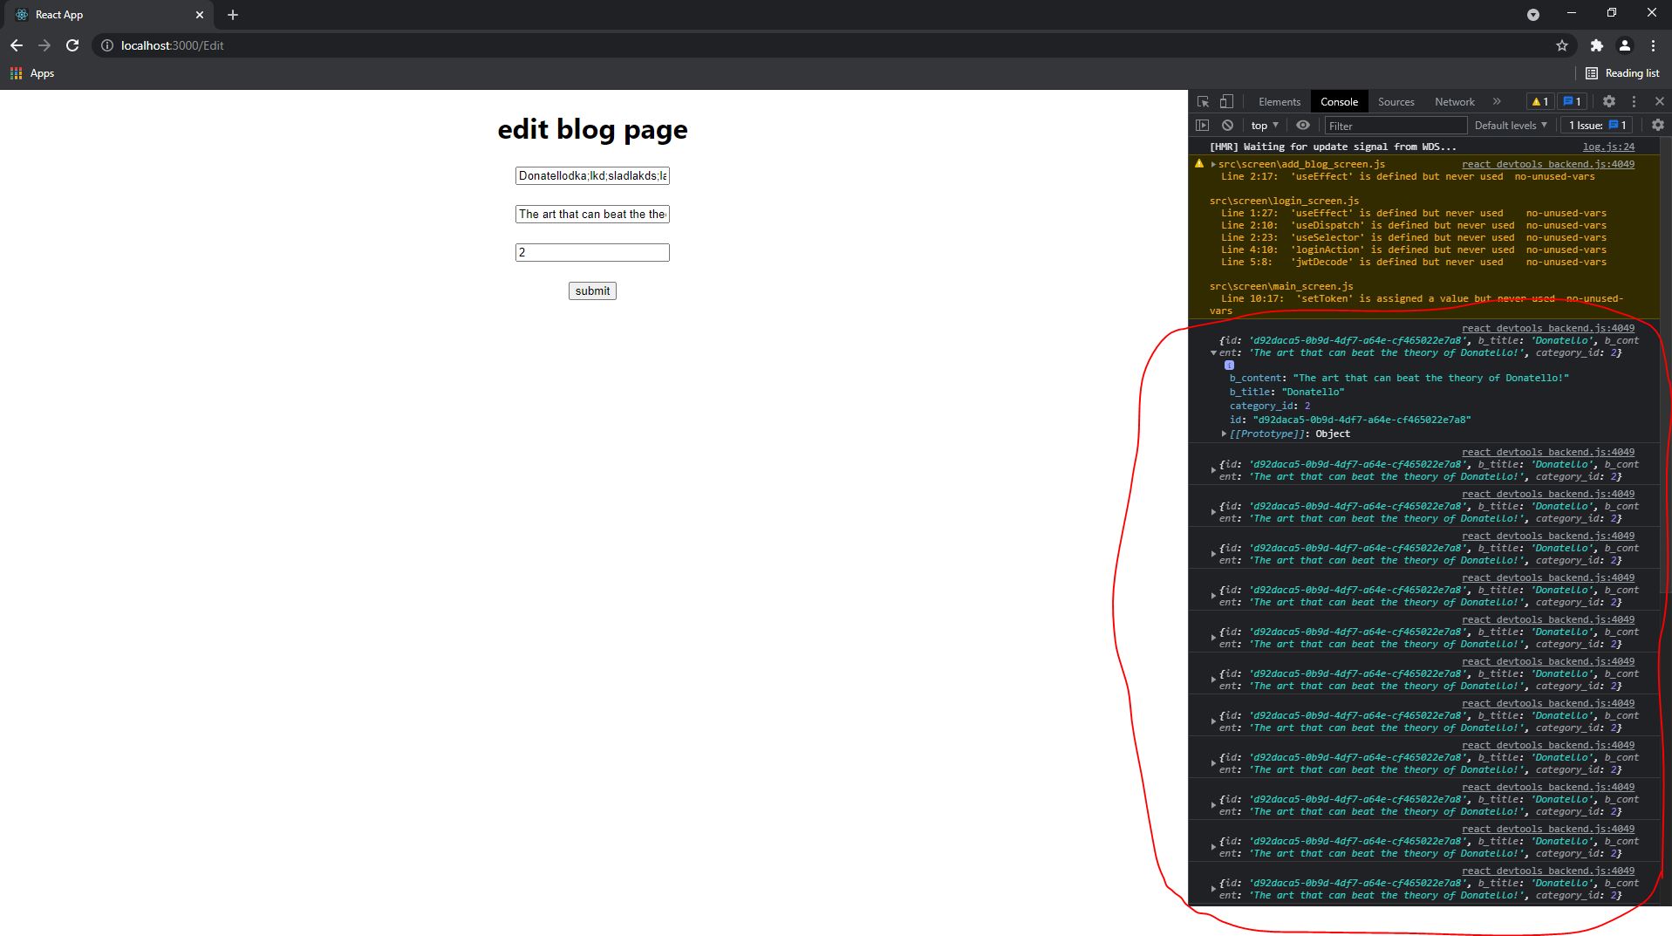This screenshot has width=1672, height=936.
Task: Open the console settings gear
Action: coord(1657,126)
